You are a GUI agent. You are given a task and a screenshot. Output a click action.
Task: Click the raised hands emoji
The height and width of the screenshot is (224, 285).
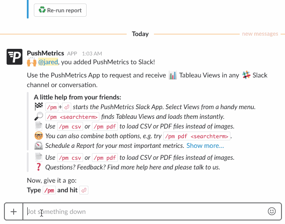point(31,62)
